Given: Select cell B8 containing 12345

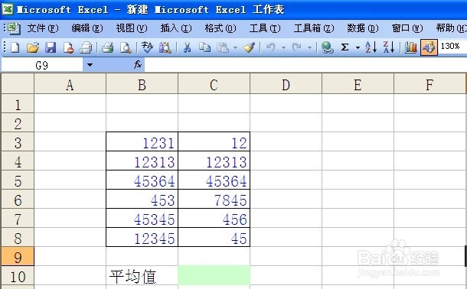Looking at the screenshot, I should (142, 237).
